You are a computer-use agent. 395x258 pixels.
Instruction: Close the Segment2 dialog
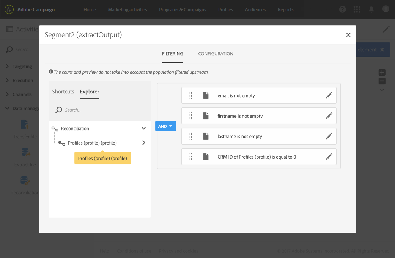348,35
